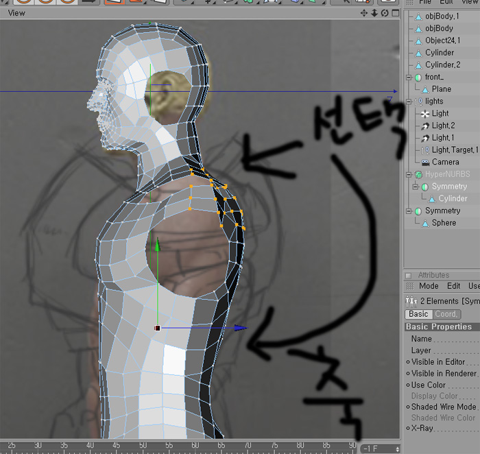
Task: Collapse the HyperNURBS tree node
Action: [x=409, y=174]
